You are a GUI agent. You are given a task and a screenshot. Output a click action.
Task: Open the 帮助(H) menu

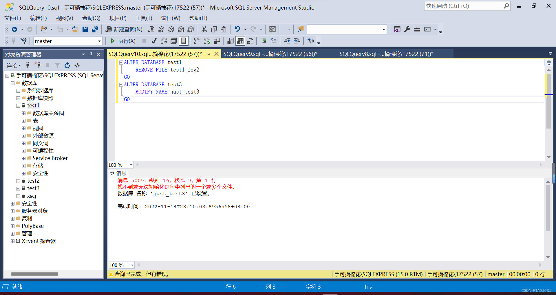[x=198, y=18]
